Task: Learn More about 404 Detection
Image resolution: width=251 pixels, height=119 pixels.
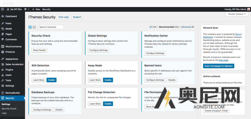Action: (39, 80)
